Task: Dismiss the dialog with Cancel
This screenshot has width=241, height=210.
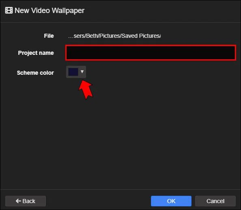Action: pos(215,201)
